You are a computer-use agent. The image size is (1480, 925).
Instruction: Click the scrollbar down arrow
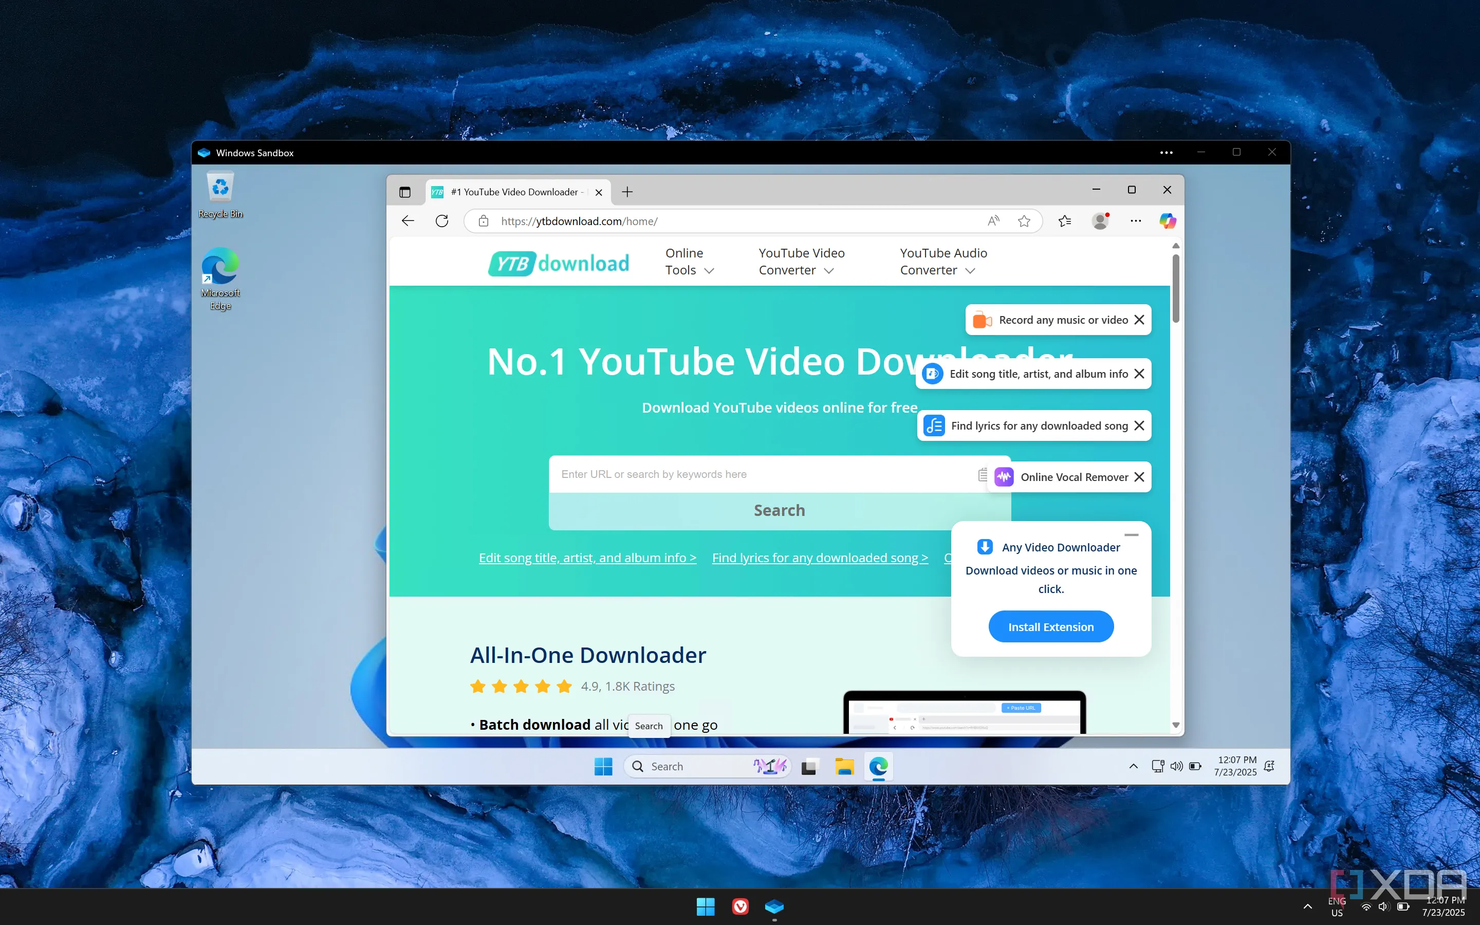(x=1175, y=725)
